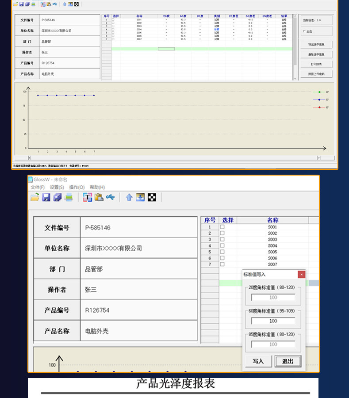The height and width of the screenshot is (398, 349).
Task: Click 写入 button in 标准值写入 dialog
Action: 258,361
